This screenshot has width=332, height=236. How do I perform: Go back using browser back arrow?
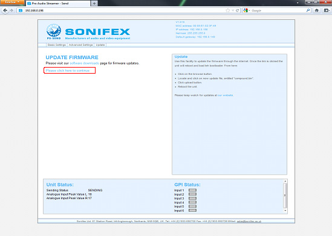click(5, 10)
